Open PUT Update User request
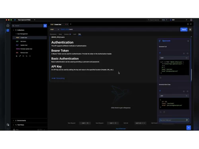The height and width of the screenshot is (149, 199). (x=29, y=45)
